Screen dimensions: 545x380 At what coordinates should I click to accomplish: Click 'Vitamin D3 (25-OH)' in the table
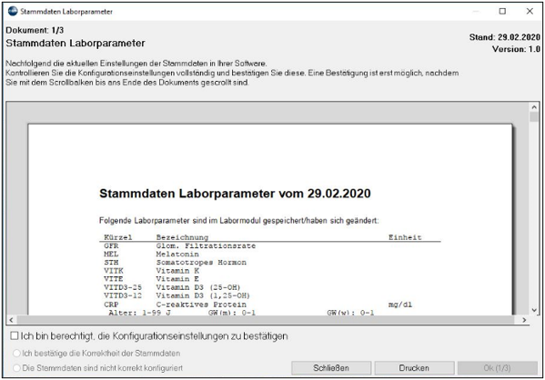click(198, 287)
